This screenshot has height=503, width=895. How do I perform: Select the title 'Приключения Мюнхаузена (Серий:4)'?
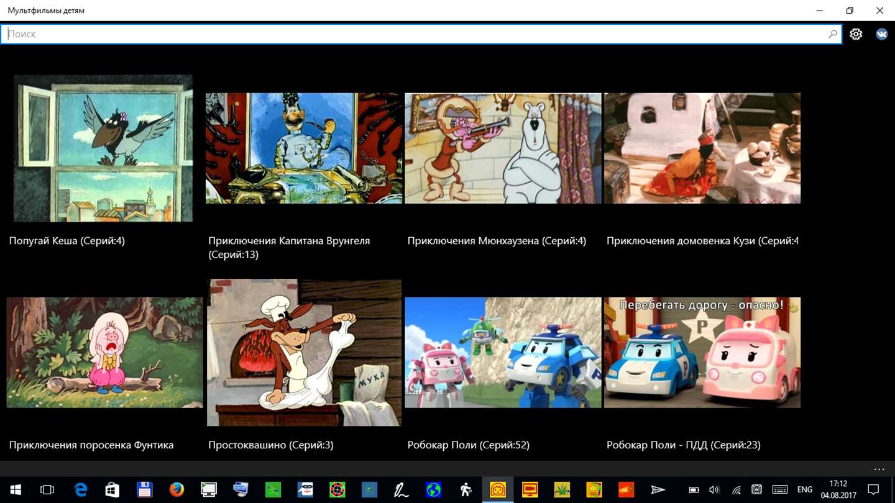click(x=497, y=241)
